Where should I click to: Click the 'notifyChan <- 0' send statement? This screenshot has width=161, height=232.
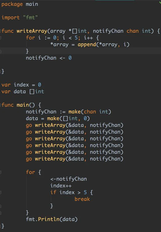[x=49, y=58]
